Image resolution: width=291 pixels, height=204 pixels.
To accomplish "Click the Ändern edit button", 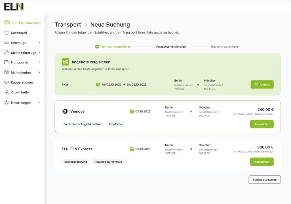I will coord(262,84).
